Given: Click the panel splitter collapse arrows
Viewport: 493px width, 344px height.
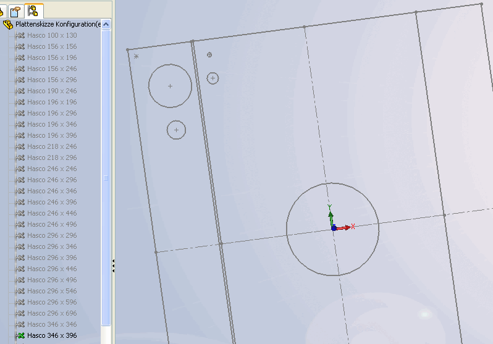Looking at the screenshot, I should tap(113, 266).
